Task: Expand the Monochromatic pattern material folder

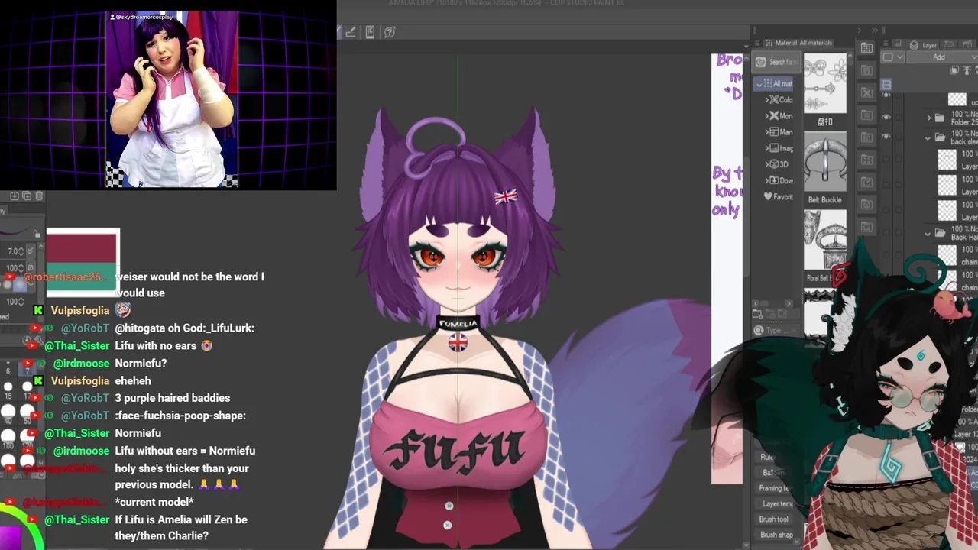Action: tap(767, 116)
